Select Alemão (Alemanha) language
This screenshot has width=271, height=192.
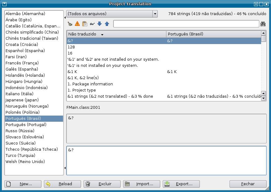point(34,14)
